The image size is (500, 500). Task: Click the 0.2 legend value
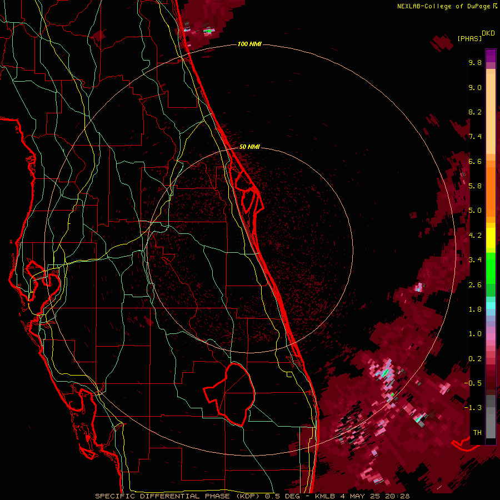[475, 359]
